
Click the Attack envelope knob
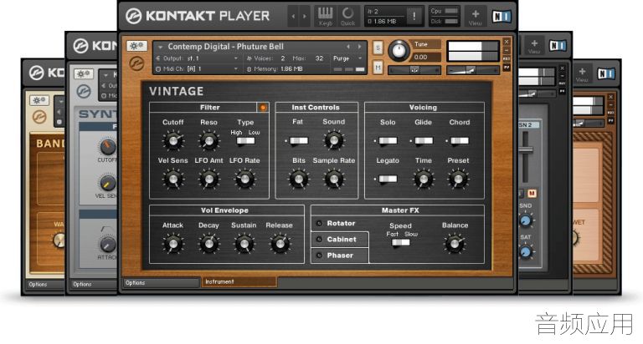(173, 244)
